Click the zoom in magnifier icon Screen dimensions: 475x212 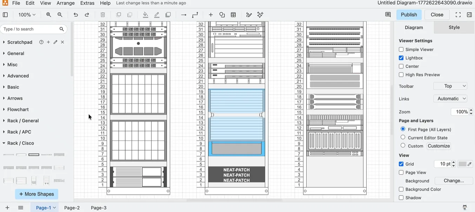49,15
